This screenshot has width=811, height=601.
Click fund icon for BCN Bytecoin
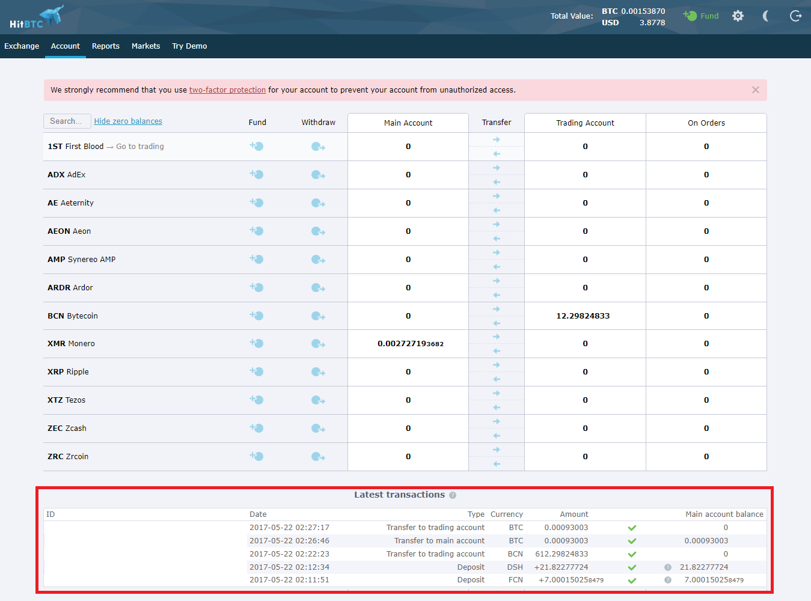[x=257, y=316]
